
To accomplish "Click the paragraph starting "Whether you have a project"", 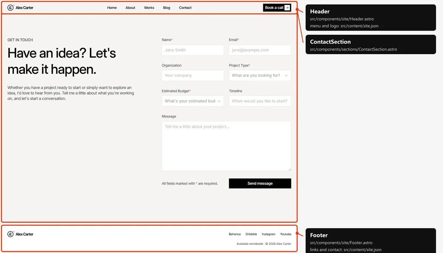I will pos(71,93).
